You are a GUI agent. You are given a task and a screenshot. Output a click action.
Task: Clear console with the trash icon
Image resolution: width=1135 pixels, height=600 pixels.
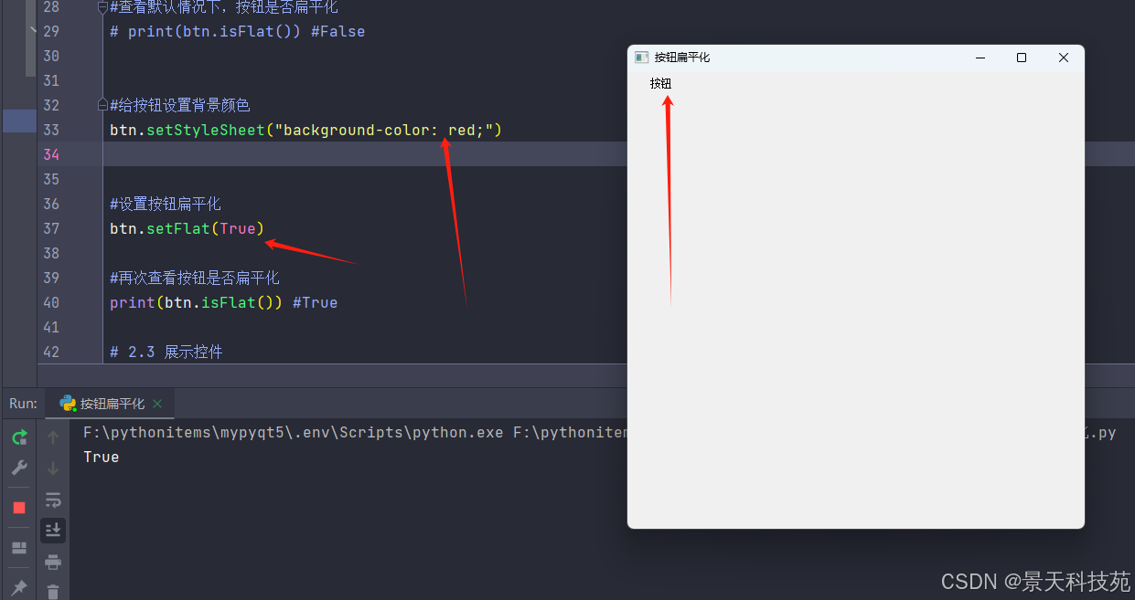[53, 592]
